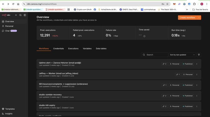Open Personal in the sidebar
This screenshot has height=117, width=210.
tap(14, 26)
